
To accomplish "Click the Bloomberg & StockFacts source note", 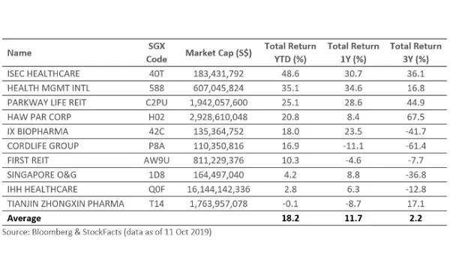I will pos(106,232).
